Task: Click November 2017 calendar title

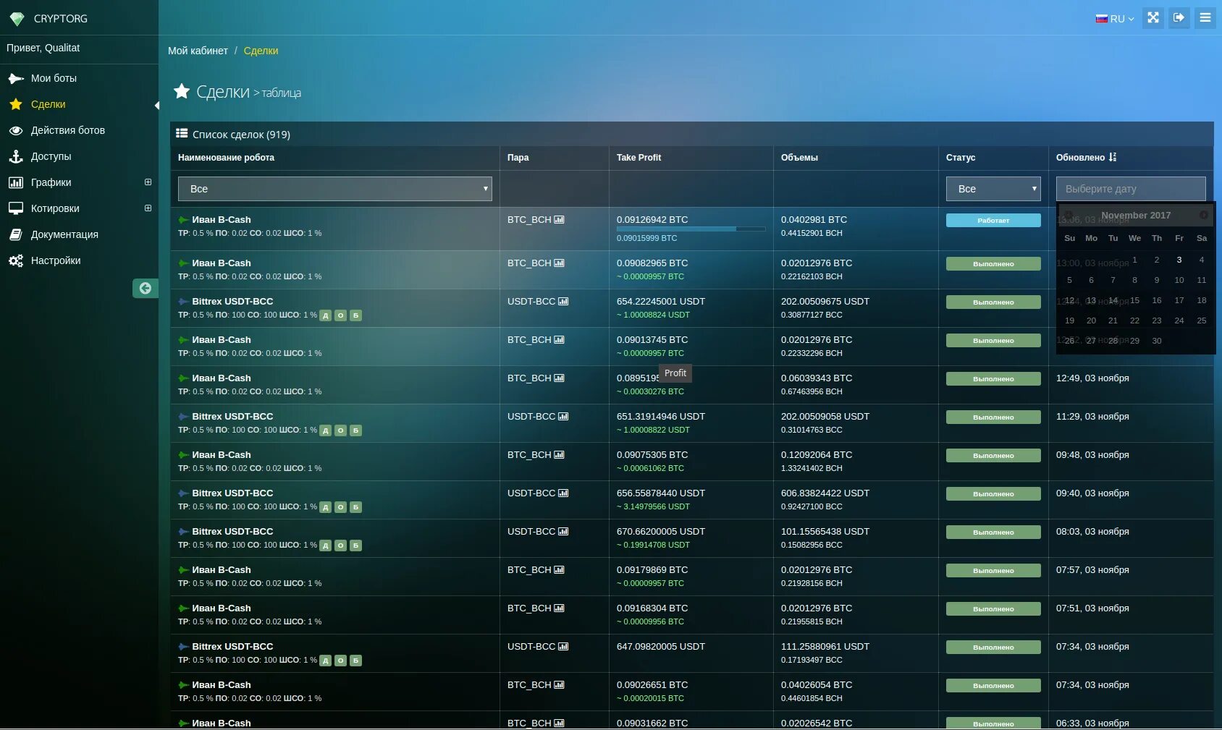Action: click(1136, 216)
